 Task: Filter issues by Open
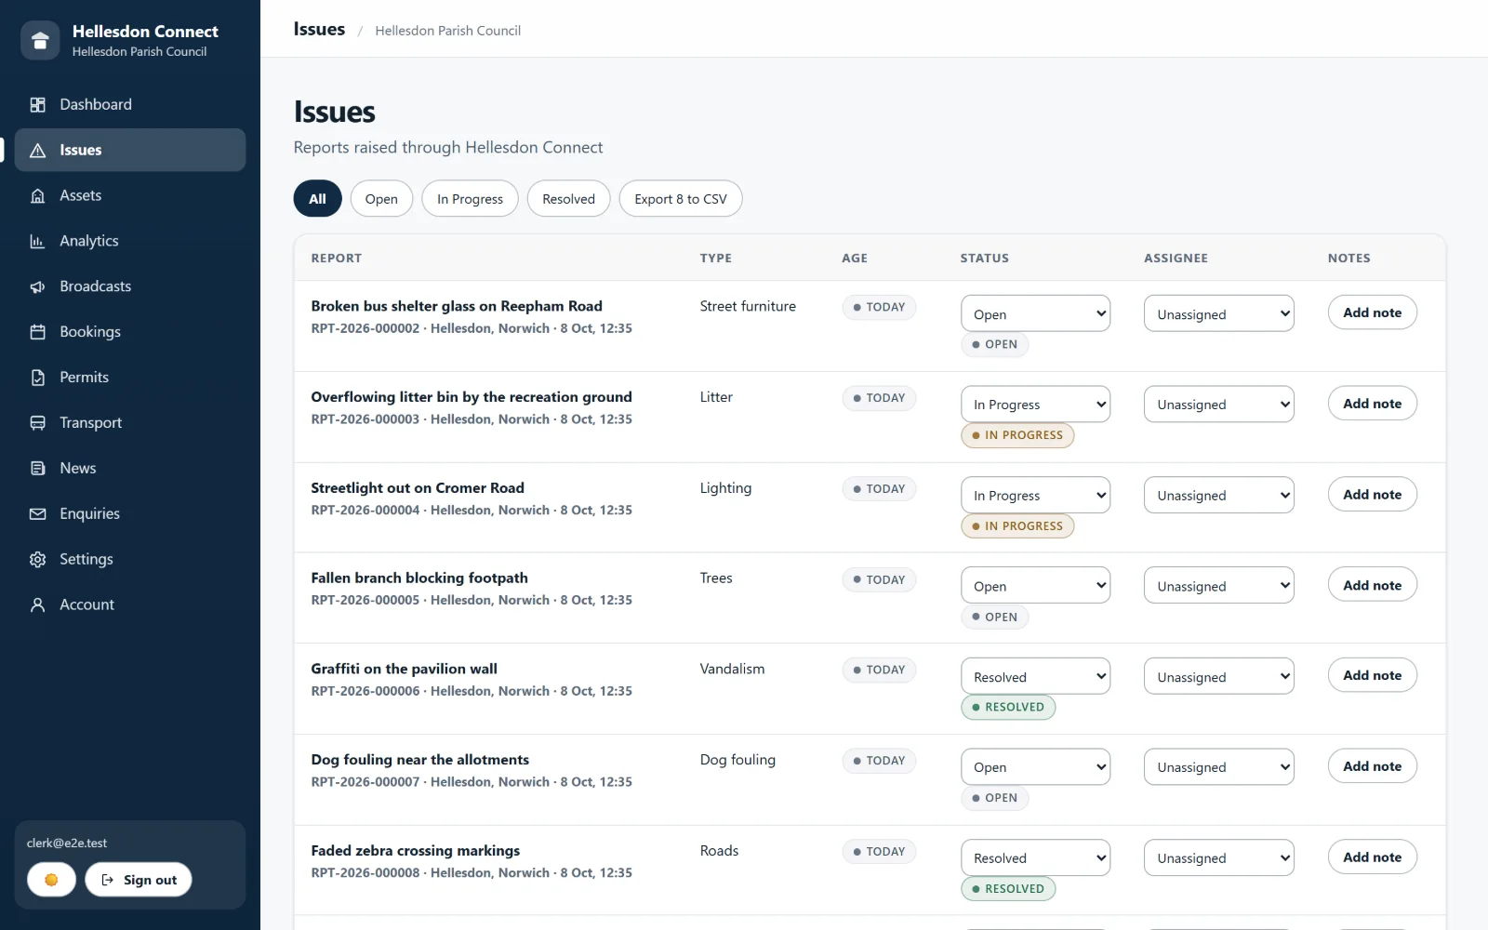[381, 199]
